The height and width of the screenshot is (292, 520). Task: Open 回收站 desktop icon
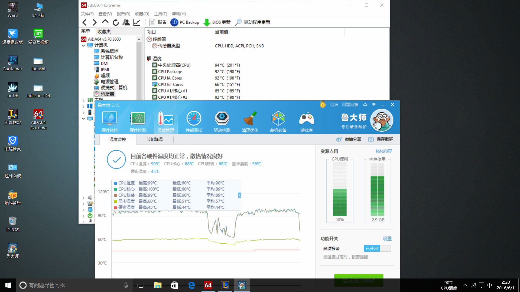tap(12, 224)
